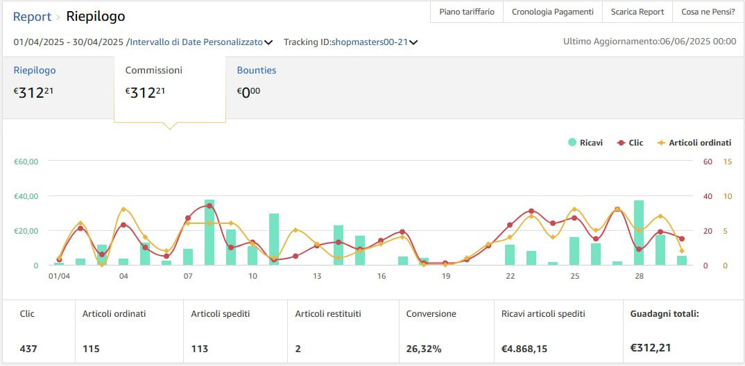
Task: Click the Ricavi bar for day 11
Action: pos(274,239)
